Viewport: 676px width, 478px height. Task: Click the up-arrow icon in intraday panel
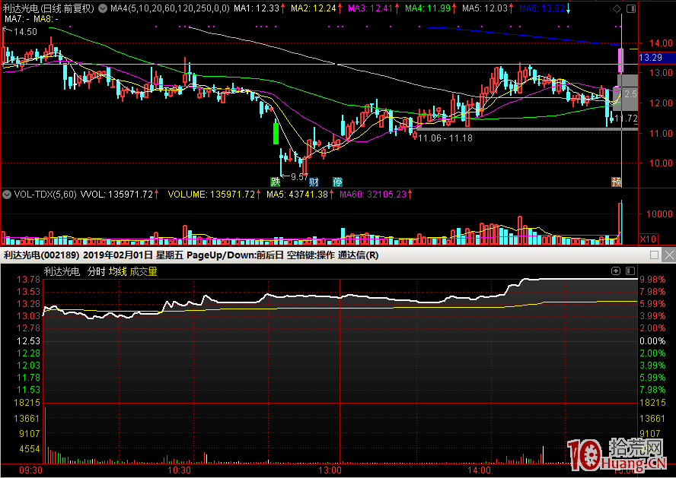click(616, 271)
